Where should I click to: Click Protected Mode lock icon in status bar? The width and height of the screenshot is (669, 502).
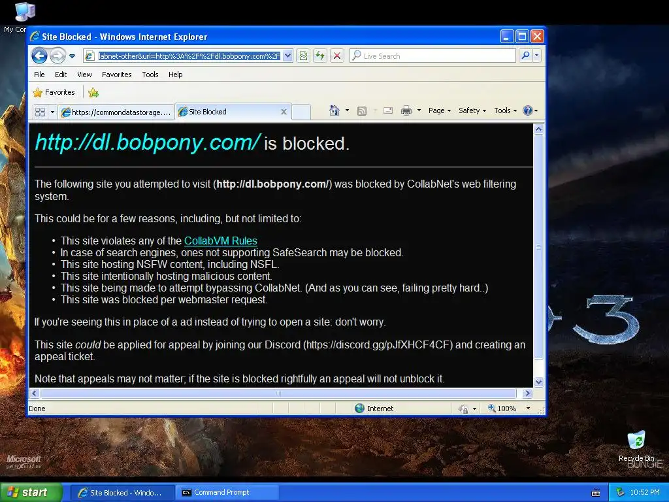[463, 409]
